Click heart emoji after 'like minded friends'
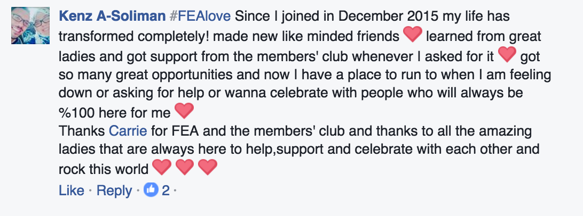Screen dimensions: 583x216 pyautogui.click(x=412, y=34)
